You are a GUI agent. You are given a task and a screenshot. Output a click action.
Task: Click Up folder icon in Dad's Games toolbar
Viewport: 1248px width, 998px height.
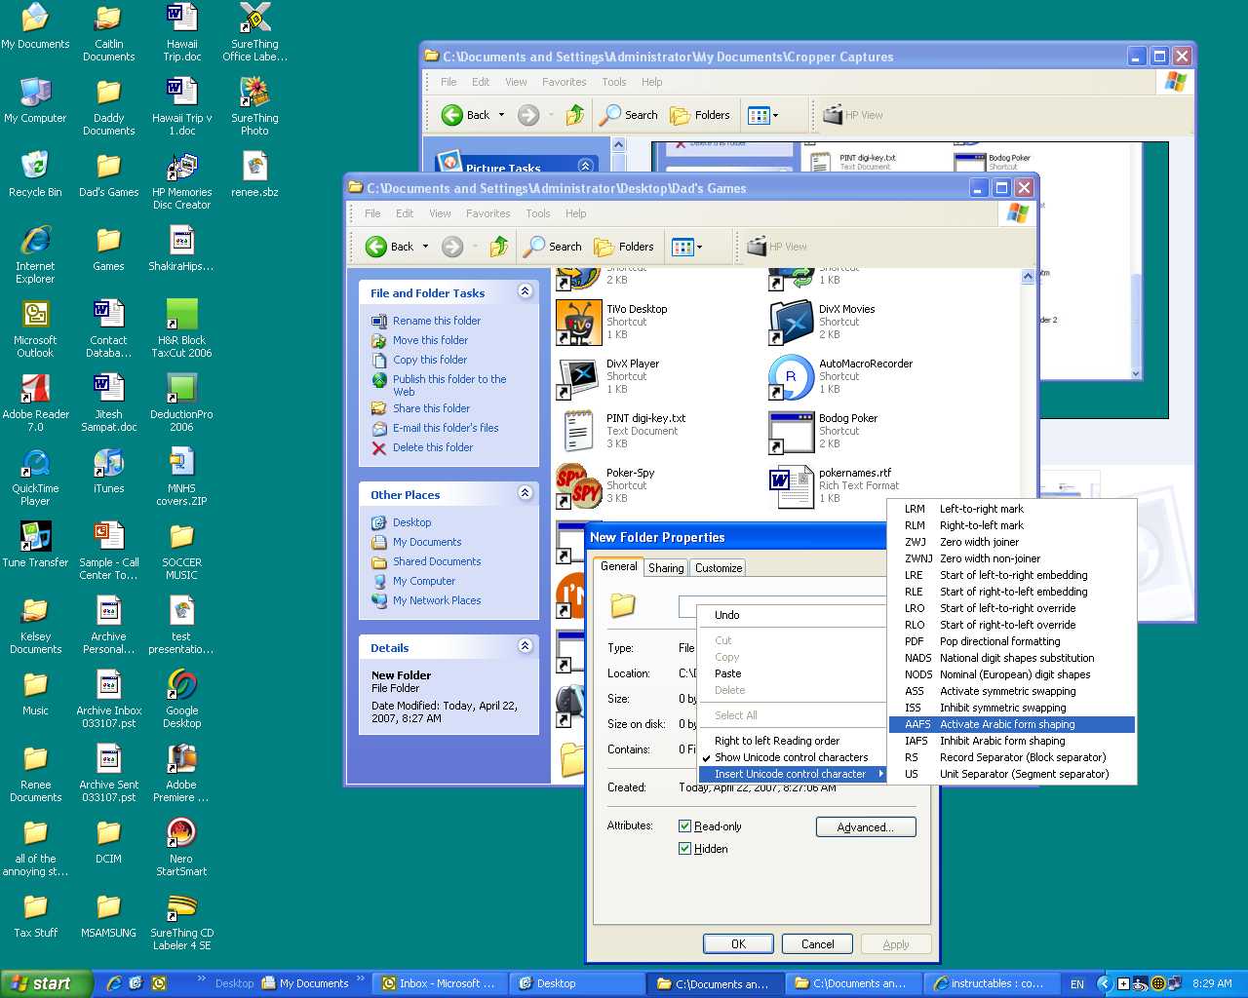coord(499,247)
